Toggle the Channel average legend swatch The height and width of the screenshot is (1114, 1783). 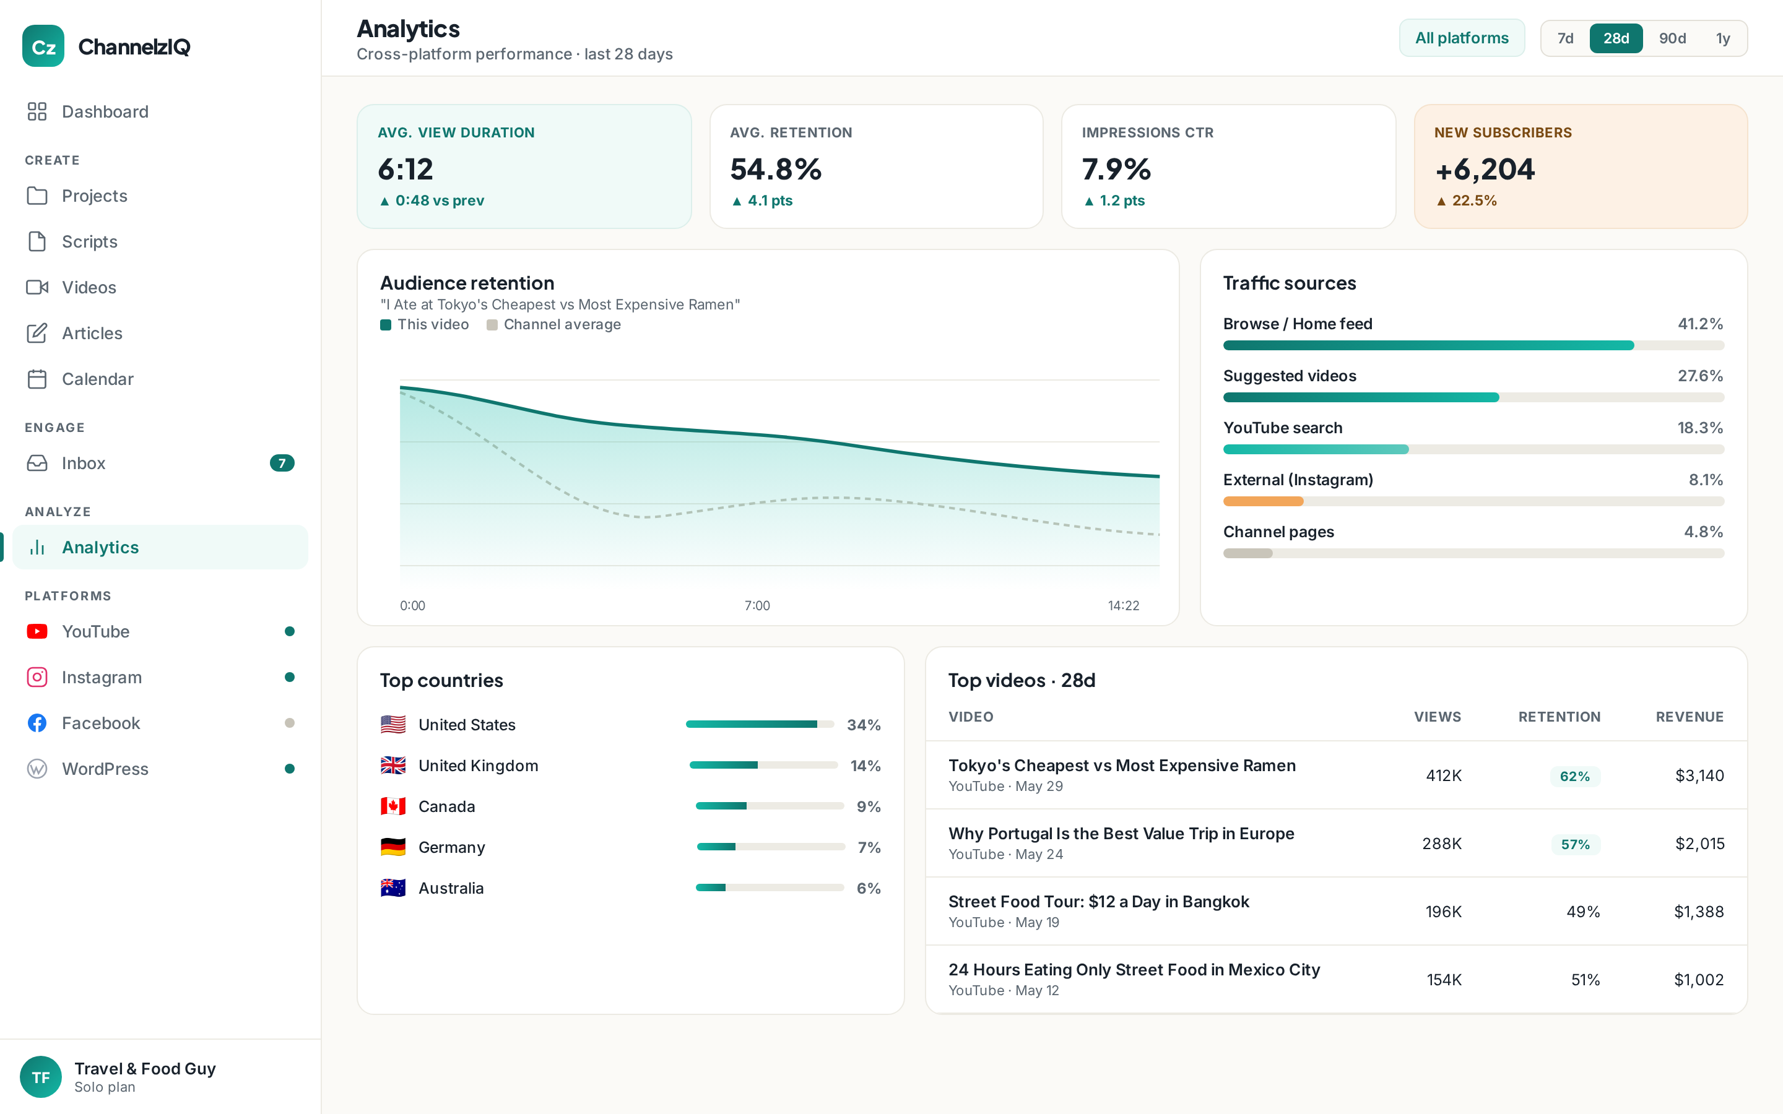(x=492, y=325)
